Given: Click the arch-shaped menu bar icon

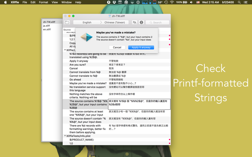Looking at the screenshot, I should [x=126, y=2].
